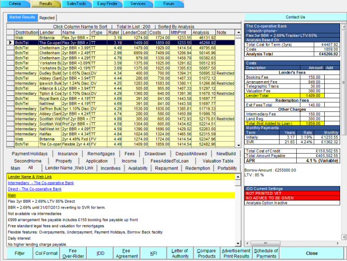Open the SalesTools tab

pyautogui.click(x=76, y=4)
